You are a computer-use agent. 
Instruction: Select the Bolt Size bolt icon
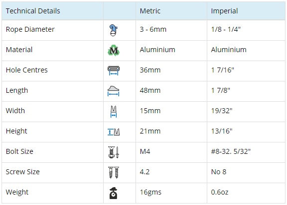(x=114, y=152)
